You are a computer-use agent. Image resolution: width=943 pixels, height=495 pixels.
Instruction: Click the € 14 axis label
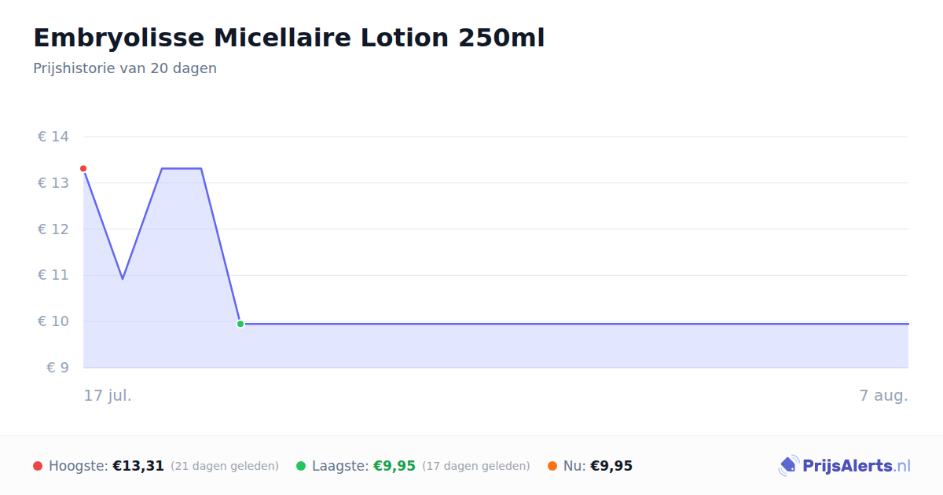pos(53,137)
